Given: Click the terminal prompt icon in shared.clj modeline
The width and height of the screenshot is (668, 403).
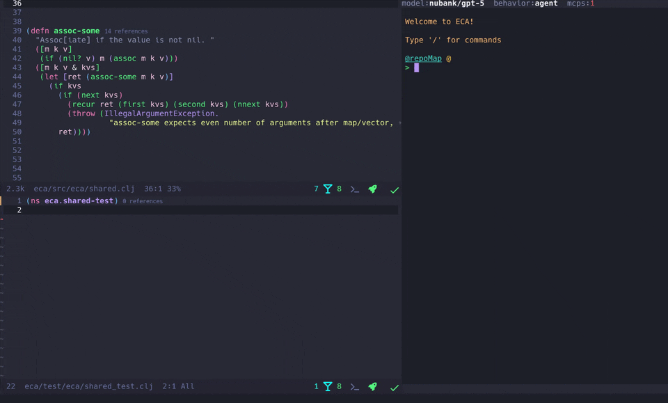Looking at the screenshot, I should click(354, 189).
